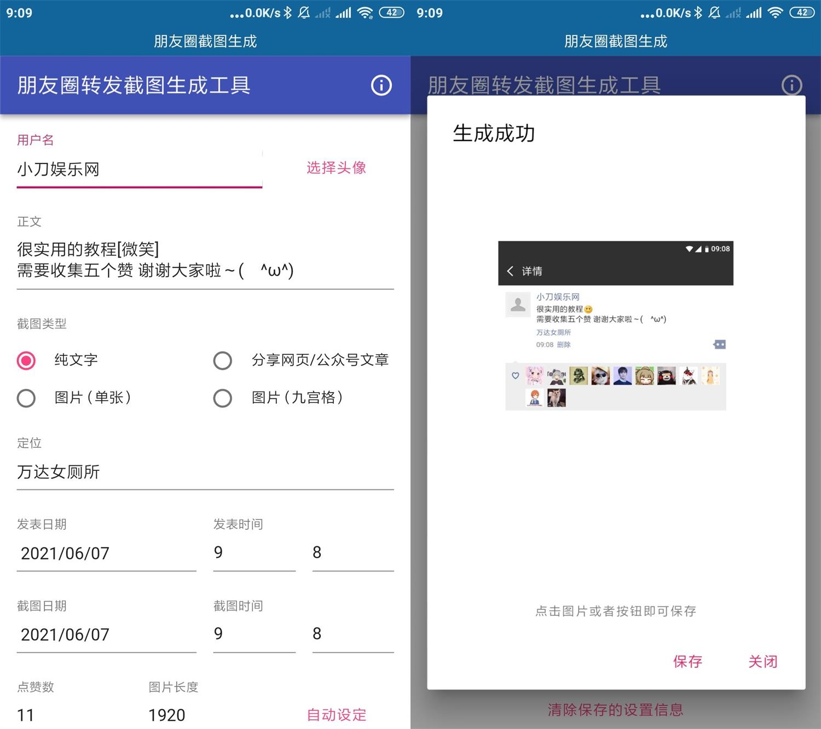The width and height of the screenshot is (821, 729).
Task: Select the 图片（单张） option
Action: click(x=26, y=398)
